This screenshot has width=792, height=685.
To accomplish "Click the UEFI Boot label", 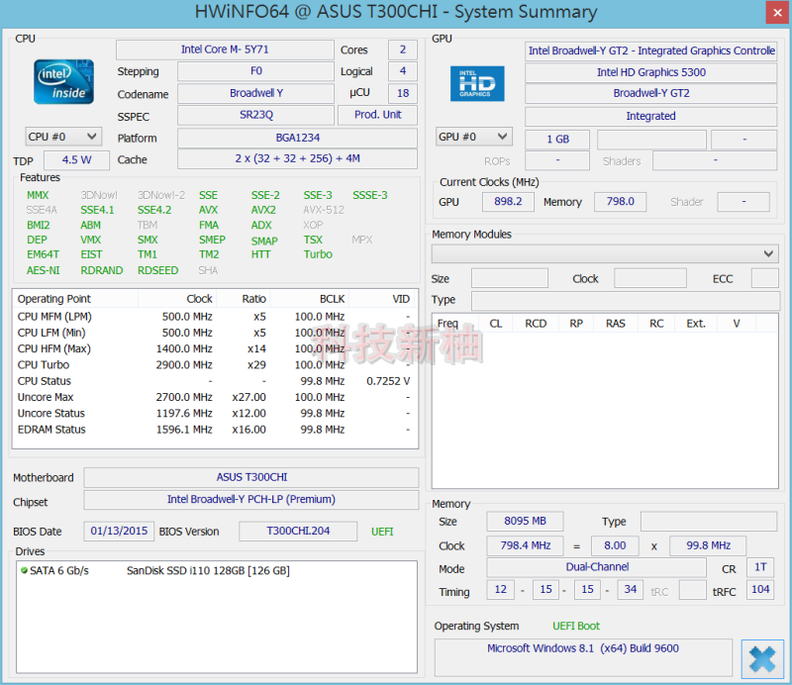I will coord(576,627).
